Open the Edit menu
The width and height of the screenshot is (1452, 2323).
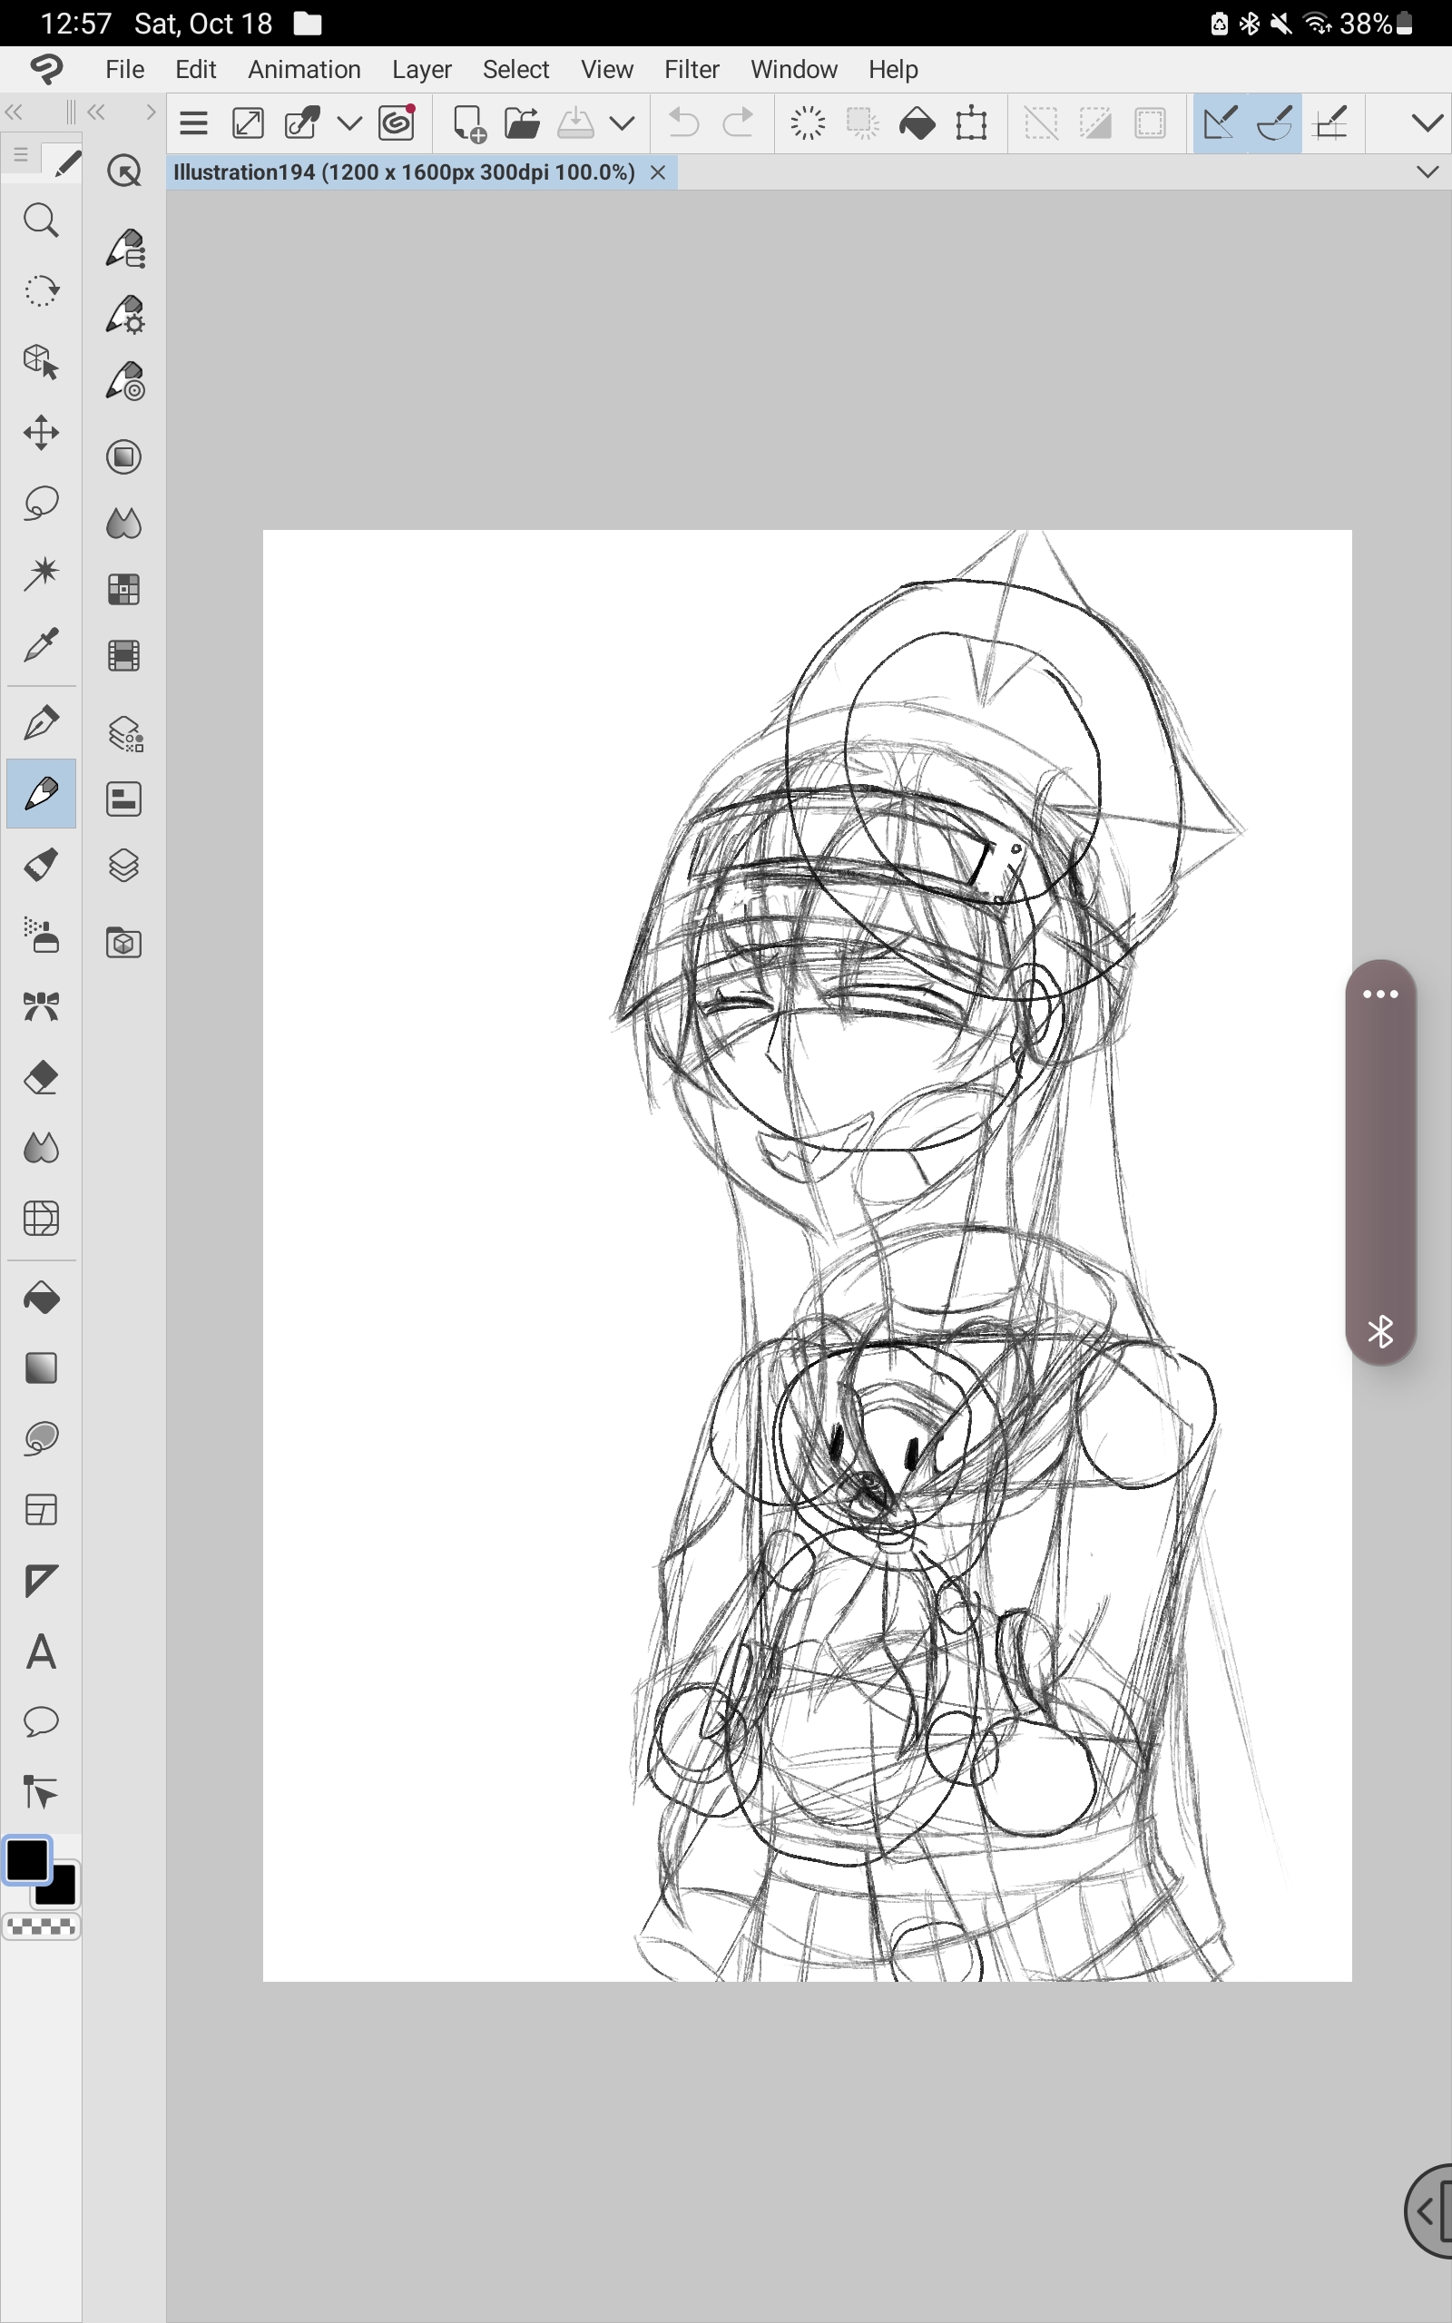[196, 69]
